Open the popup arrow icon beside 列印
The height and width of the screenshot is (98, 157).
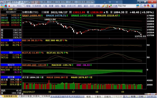pyautogui.click(x=23, y=6)
